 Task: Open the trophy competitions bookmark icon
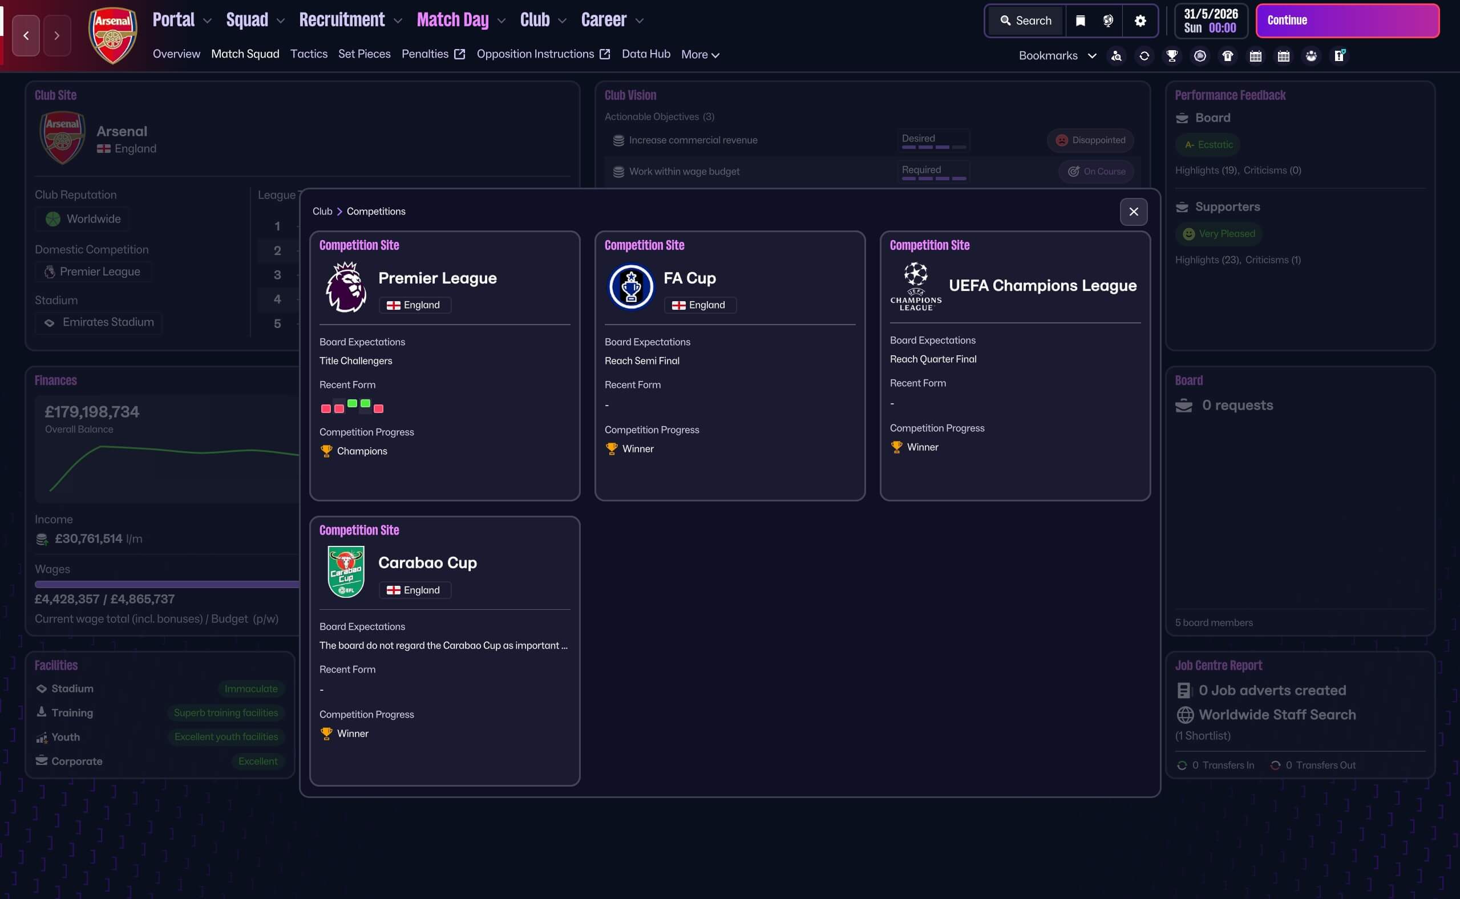(1171, 56)
